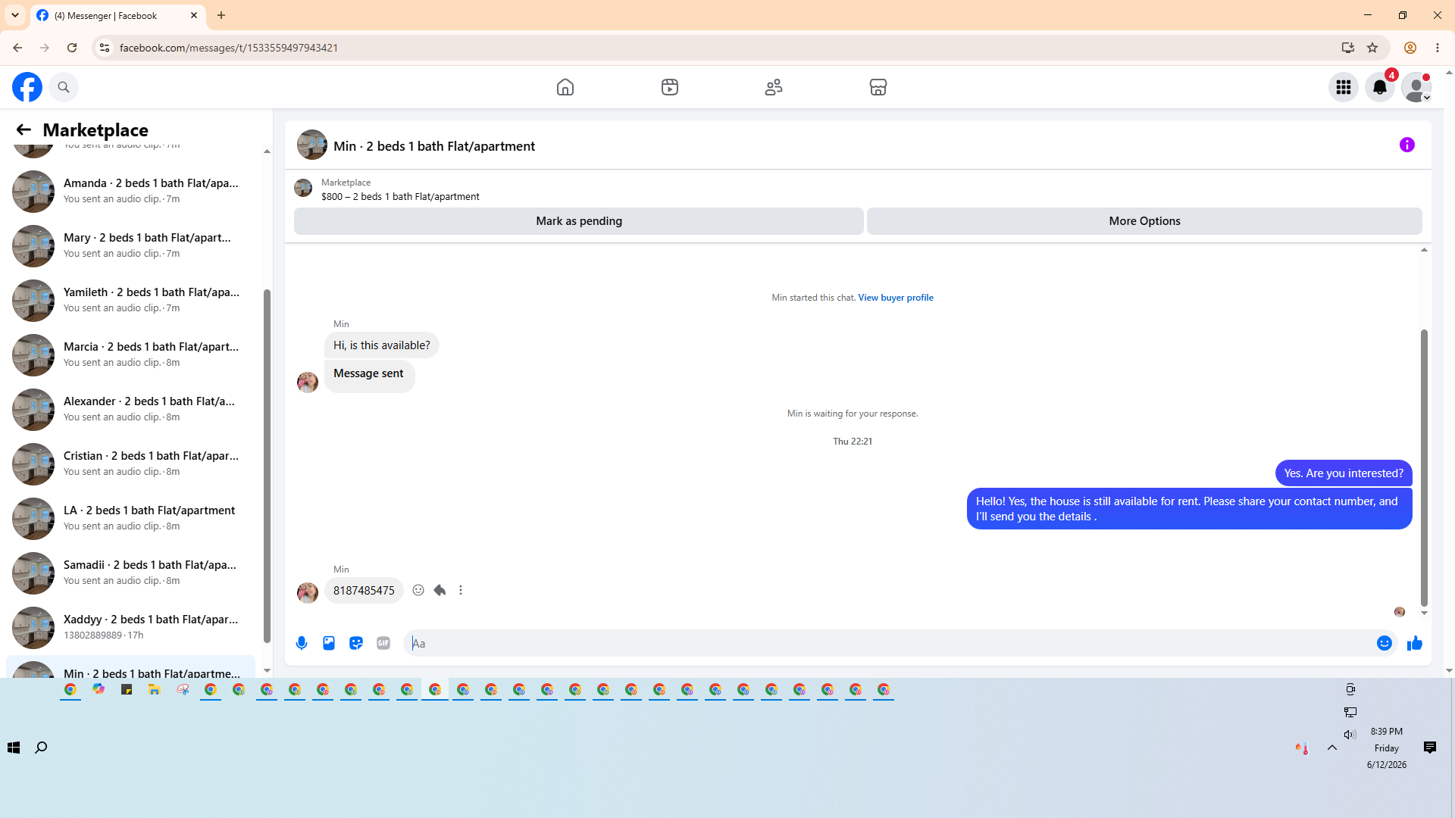Reload the Messenger page

click(72, 48)
